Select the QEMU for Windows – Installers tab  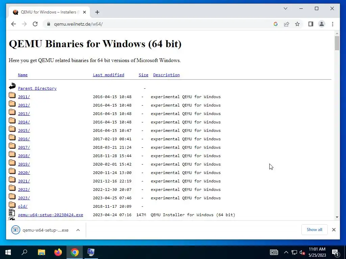49,12
